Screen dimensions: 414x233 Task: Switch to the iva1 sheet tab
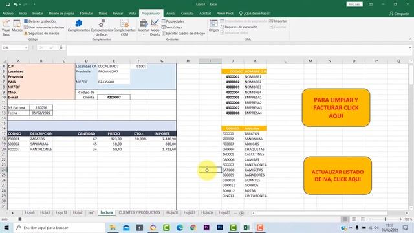pos(91,212)
